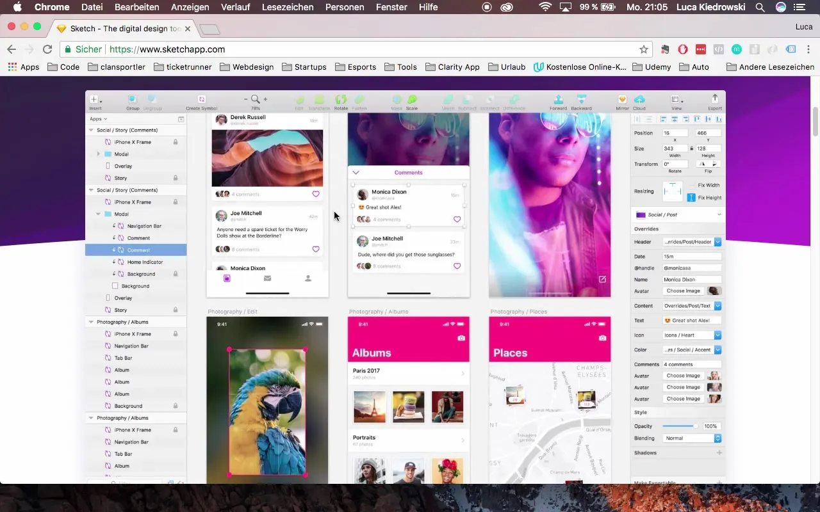
Task: Click the Backward arrange icon
Action: 581,99
